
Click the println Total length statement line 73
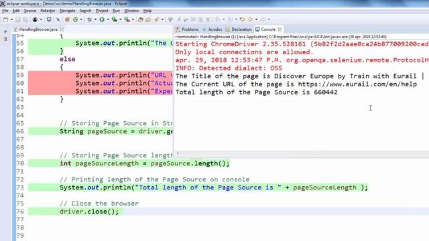[214, 187]
